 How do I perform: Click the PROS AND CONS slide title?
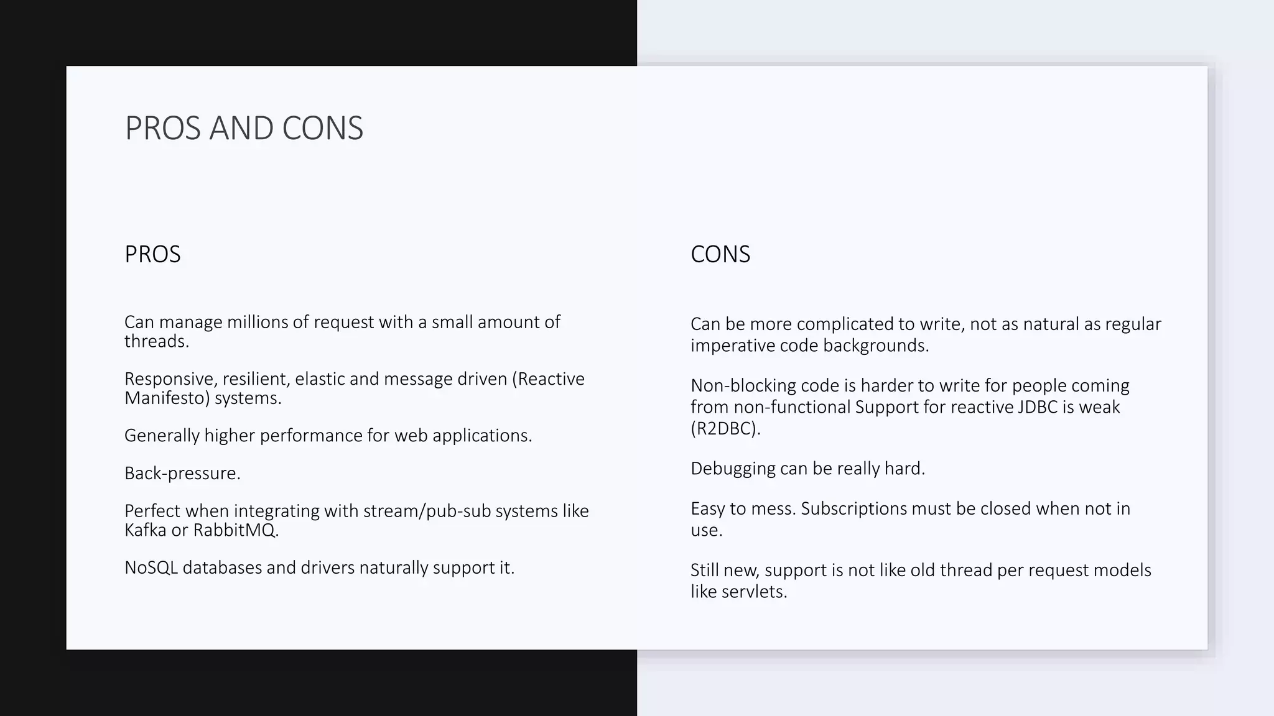244,128
